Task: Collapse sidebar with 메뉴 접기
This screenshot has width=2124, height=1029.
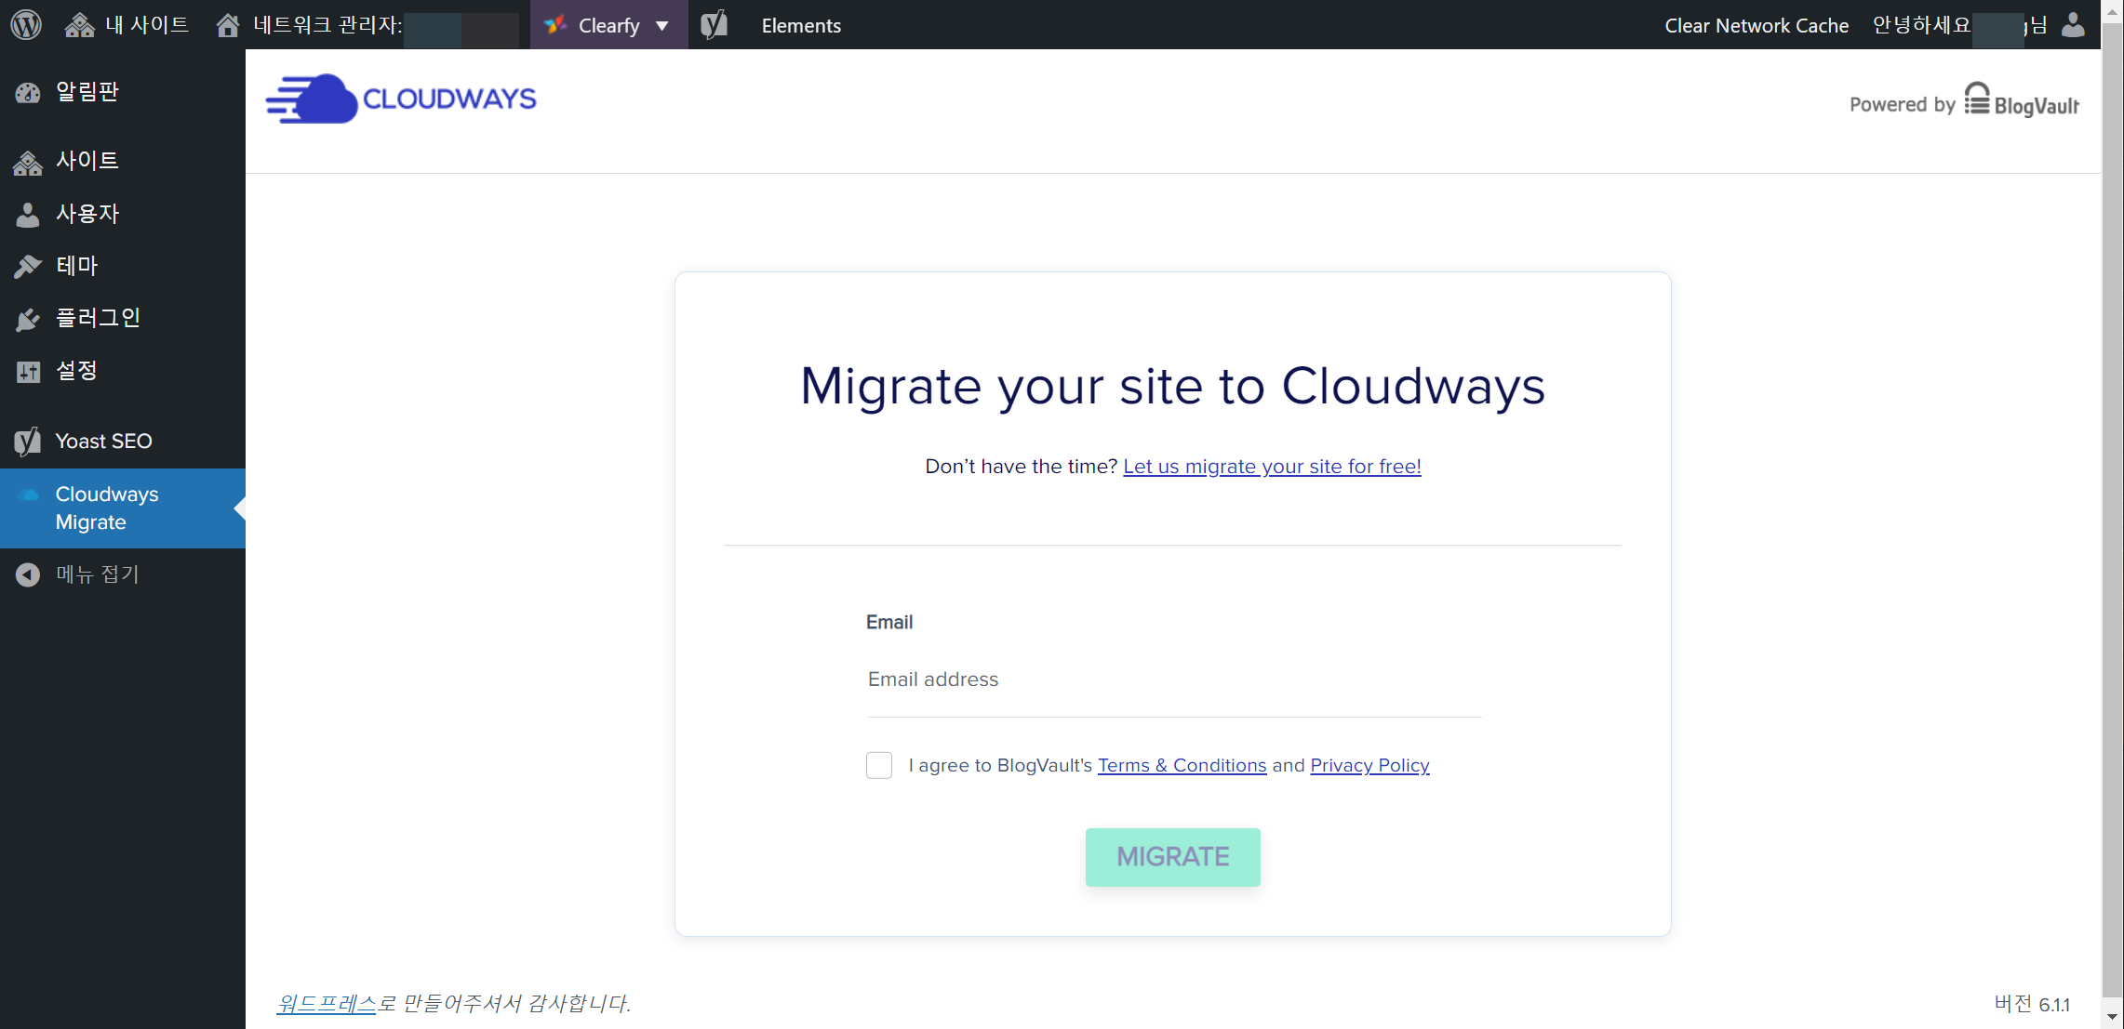Action: pyautogui.click(x=97, y=574)
